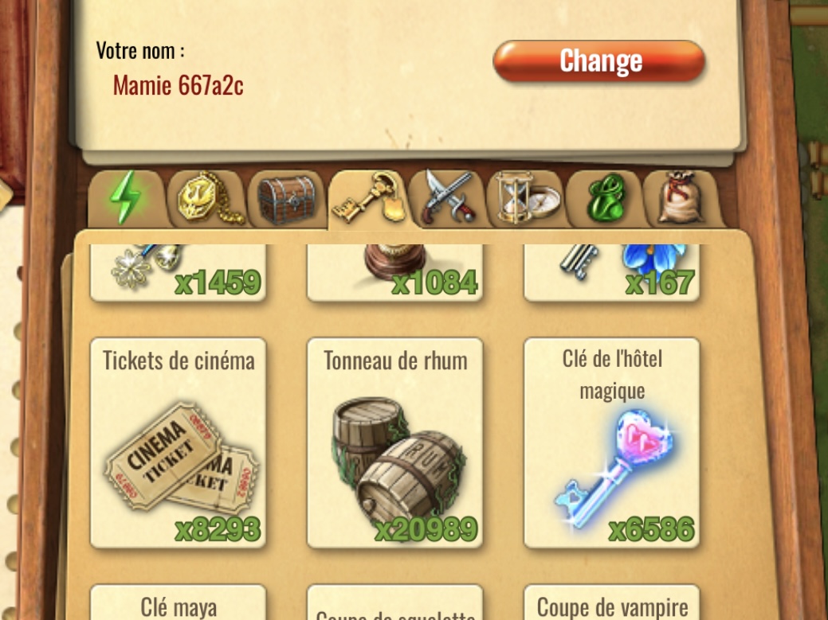Tap the heart-shaped magic key icon

pos(616,468)
